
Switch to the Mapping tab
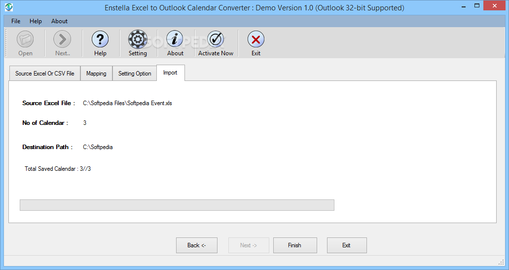pyautogui.click(x=96, y=74)
